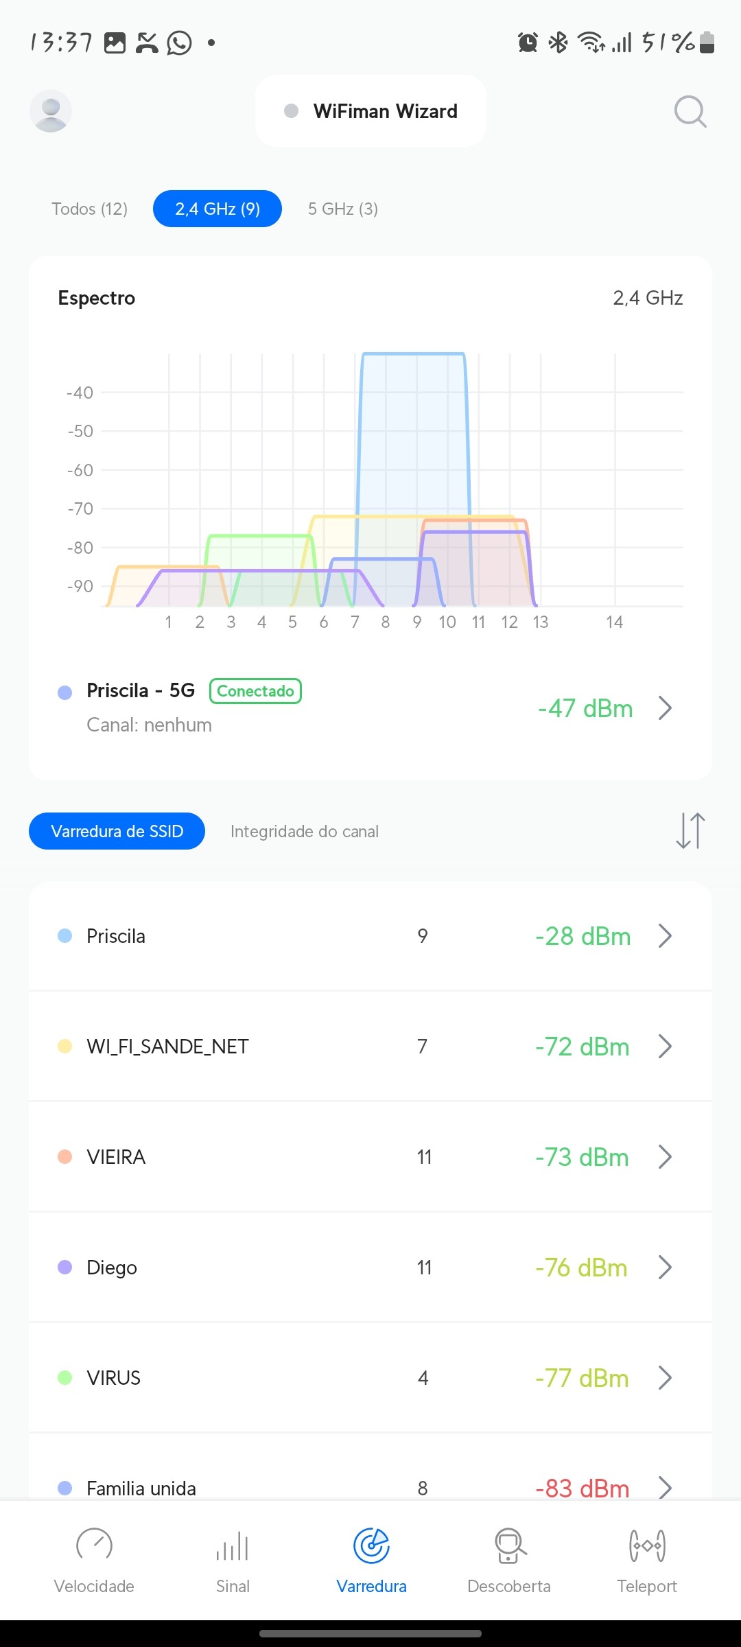Viewport: 741px width, 1647px height.
Task: Open the Descoberta discovery icon
Action: (509, 1545)
